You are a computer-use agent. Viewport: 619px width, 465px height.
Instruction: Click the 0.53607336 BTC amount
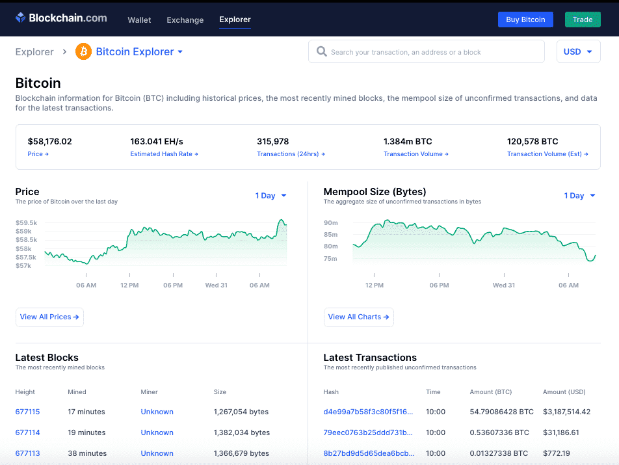click(x=499, y=432)
